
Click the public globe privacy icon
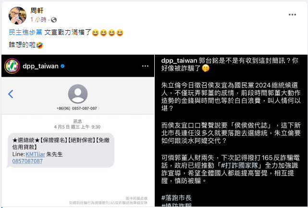(54, 20)
